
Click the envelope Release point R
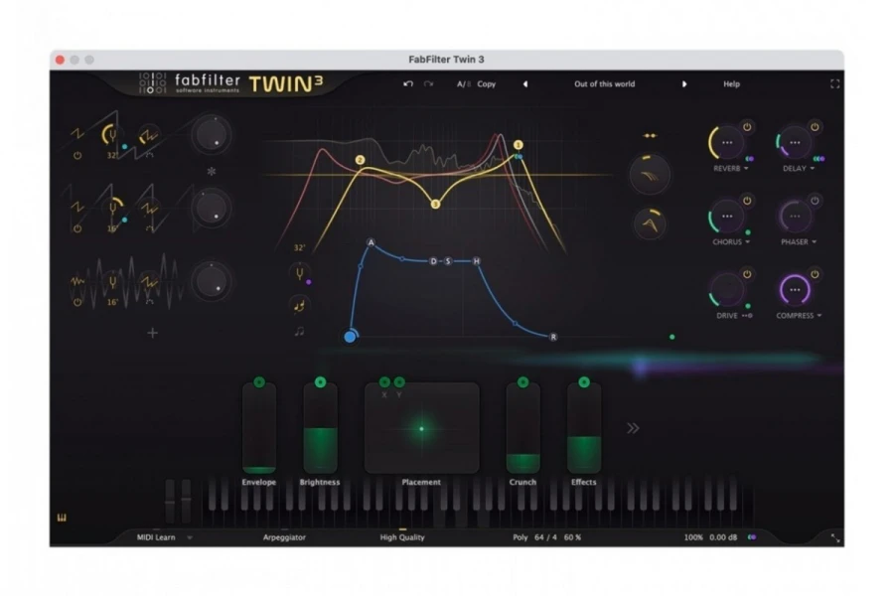tap(553, 337)
